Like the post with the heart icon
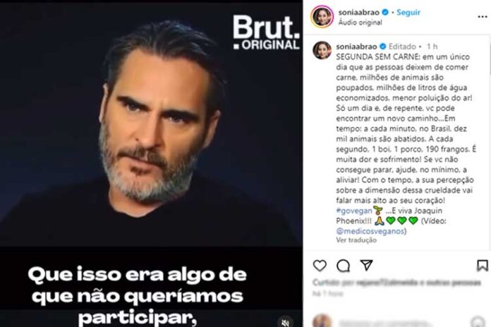 click(x=320, y=266)
